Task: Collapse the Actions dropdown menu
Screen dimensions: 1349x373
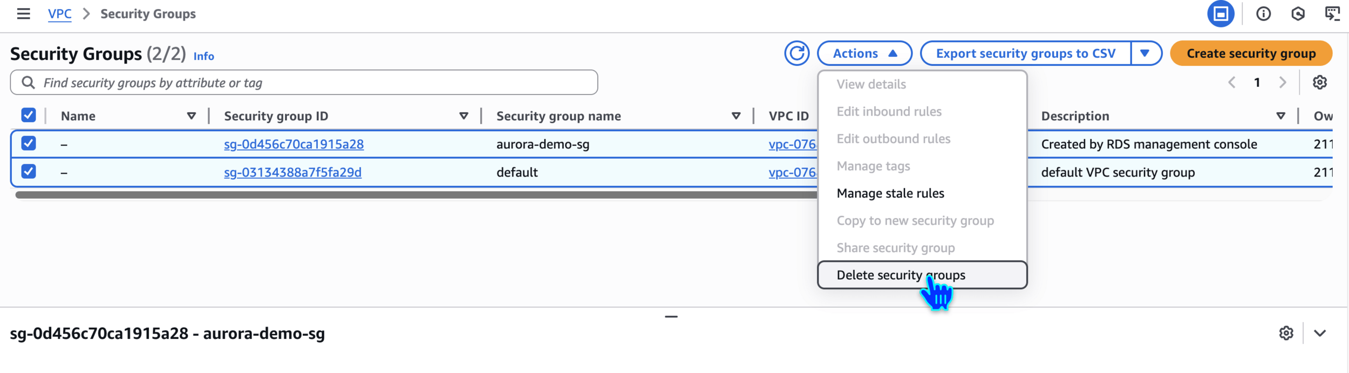Action: pyautogui.click(x=864, y=53)
